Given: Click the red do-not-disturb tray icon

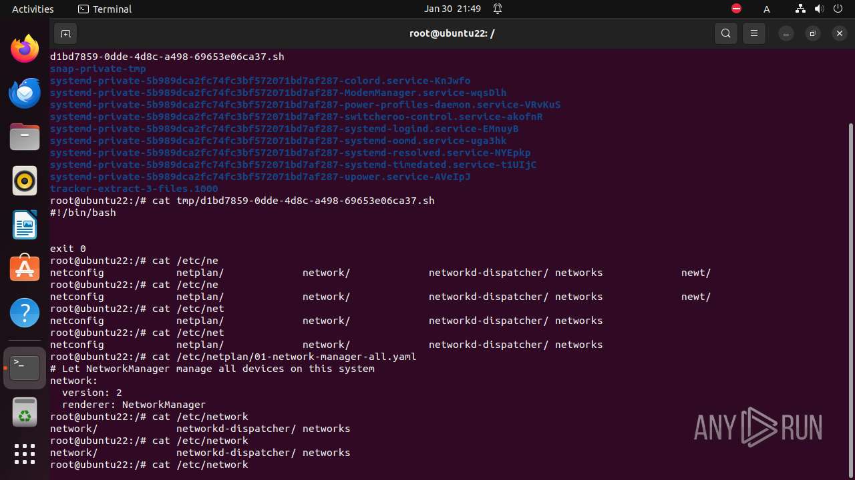Looking at the screenshot, I should click(736, 9).
